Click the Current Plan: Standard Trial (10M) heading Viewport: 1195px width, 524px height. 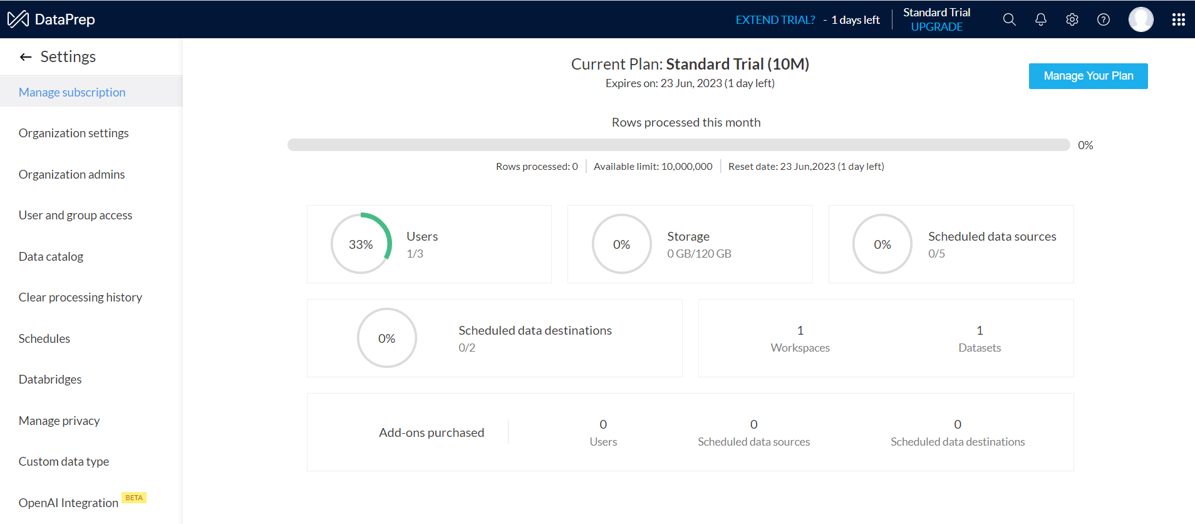coord(690,64)
